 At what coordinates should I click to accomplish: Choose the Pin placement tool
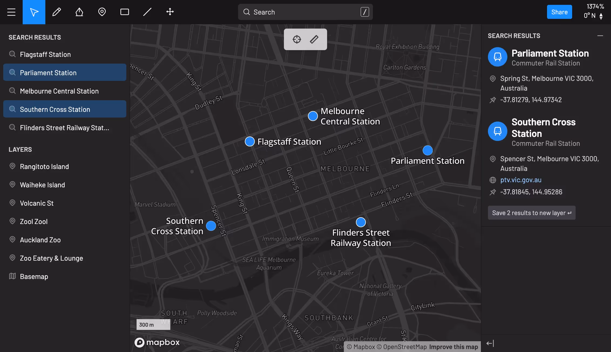point(102,12)
